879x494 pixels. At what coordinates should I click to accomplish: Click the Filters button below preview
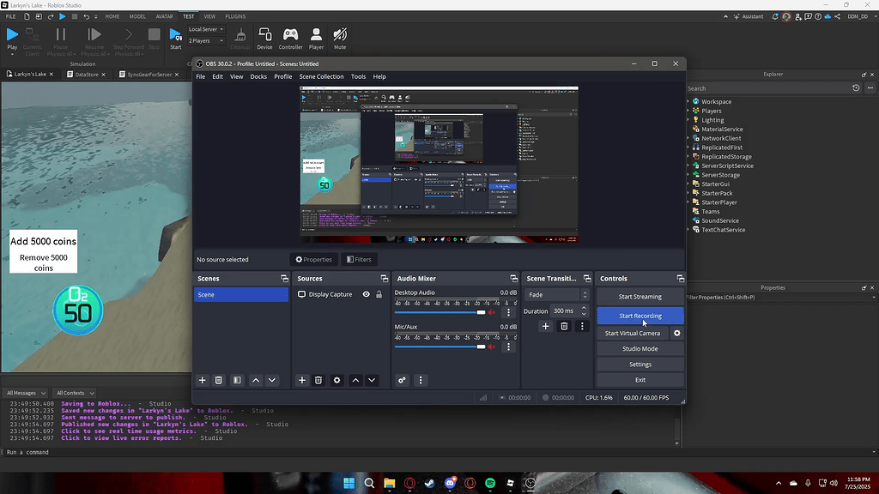click(x=359, y=259)
